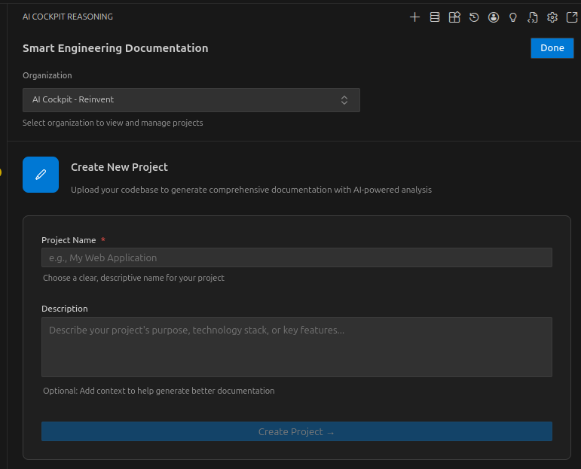Click the AI COCKPIT REASONING panel title
The height and width of the screenshot is (469, 581).
68,17
